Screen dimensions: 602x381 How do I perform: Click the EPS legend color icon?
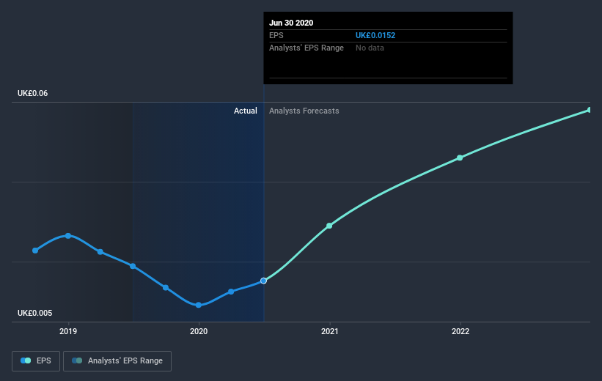26,360
